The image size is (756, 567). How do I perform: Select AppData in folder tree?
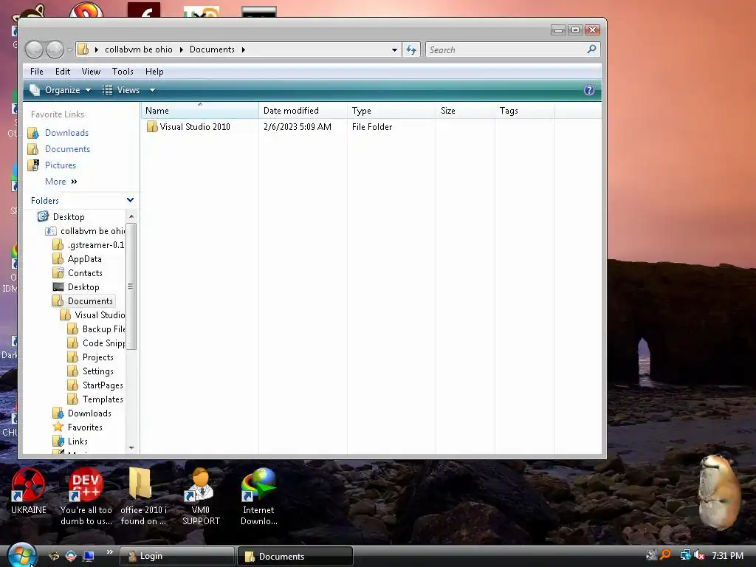point(84,259)
